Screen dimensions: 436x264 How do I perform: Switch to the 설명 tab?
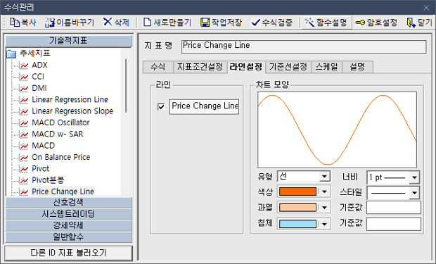coord(357,67)
